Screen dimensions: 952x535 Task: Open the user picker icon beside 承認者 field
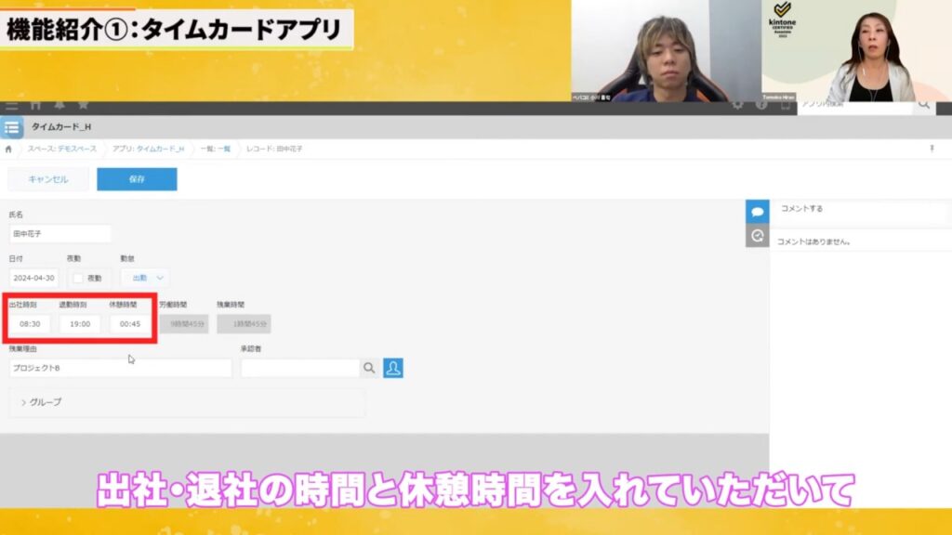click(x=393, y=369)
